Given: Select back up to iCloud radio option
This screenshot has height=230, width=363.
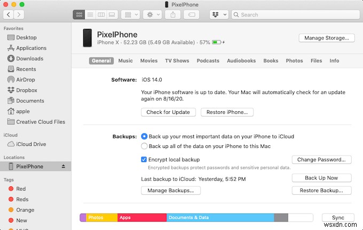Looking at the screenshot, I should 144,136.
